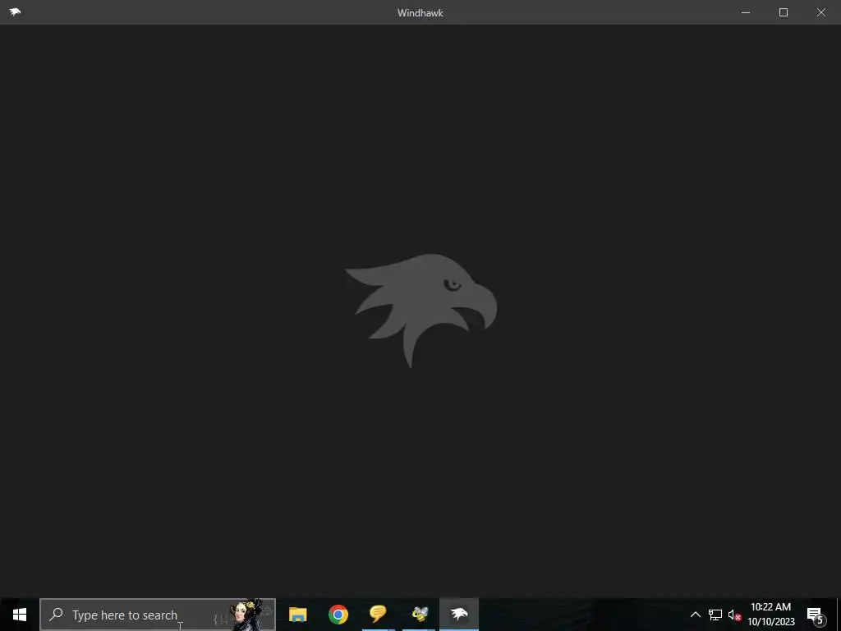Open the bee icon app on the taskbar
841x631 pixels.
tap(419, 615)
